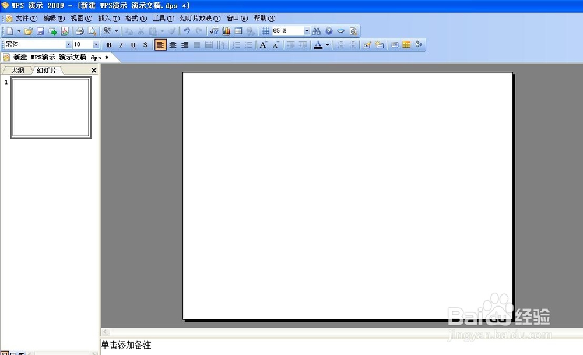Viewport: 583px width, 355px height.
Task: Click the slide layout icon before yellow table
Action: pos(395,45)
